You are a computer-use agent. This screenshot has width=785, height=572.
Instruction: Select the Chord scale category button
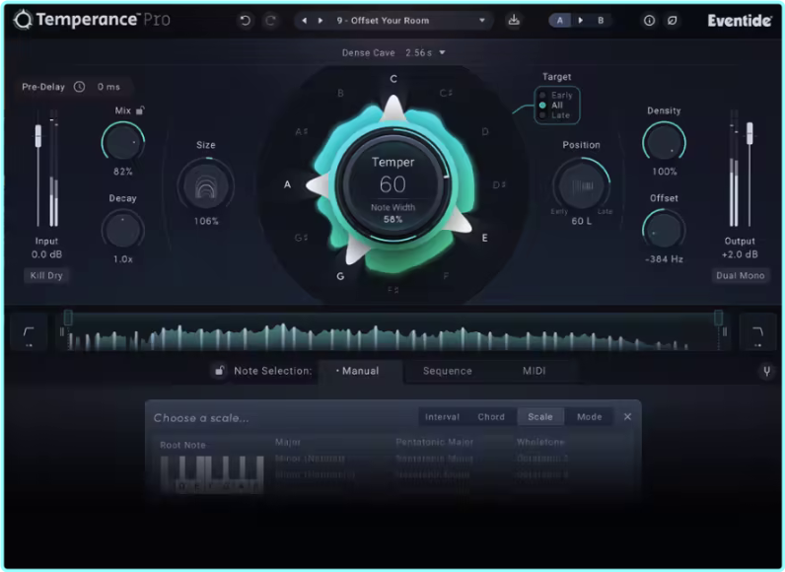(491, 417)
